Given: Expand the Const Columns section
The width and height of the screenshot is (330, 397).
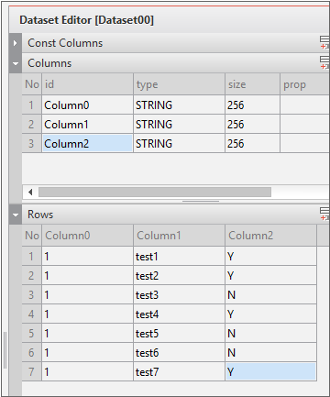Looking at the screenshot, I should pos(16,43).
